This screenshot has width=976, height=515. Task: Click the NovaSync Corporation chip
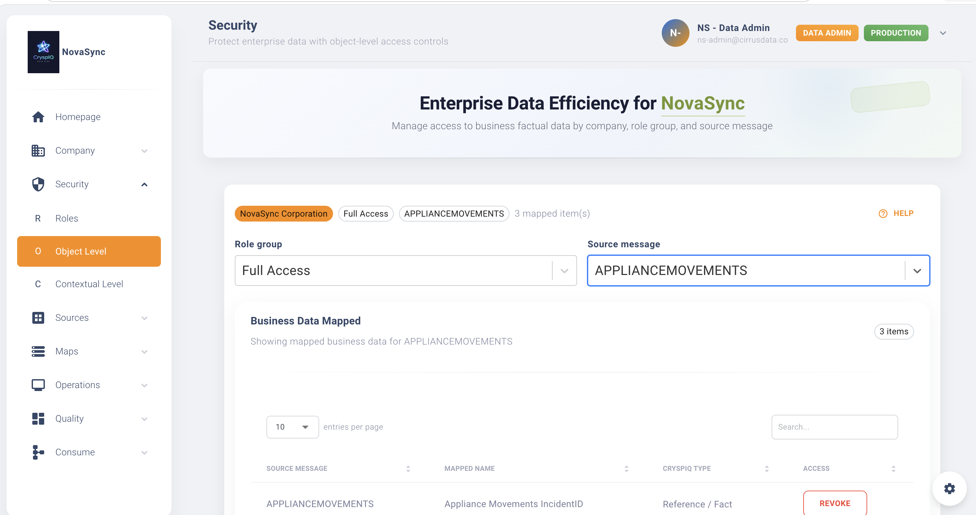pyautogui.click(x=284, y=214)
